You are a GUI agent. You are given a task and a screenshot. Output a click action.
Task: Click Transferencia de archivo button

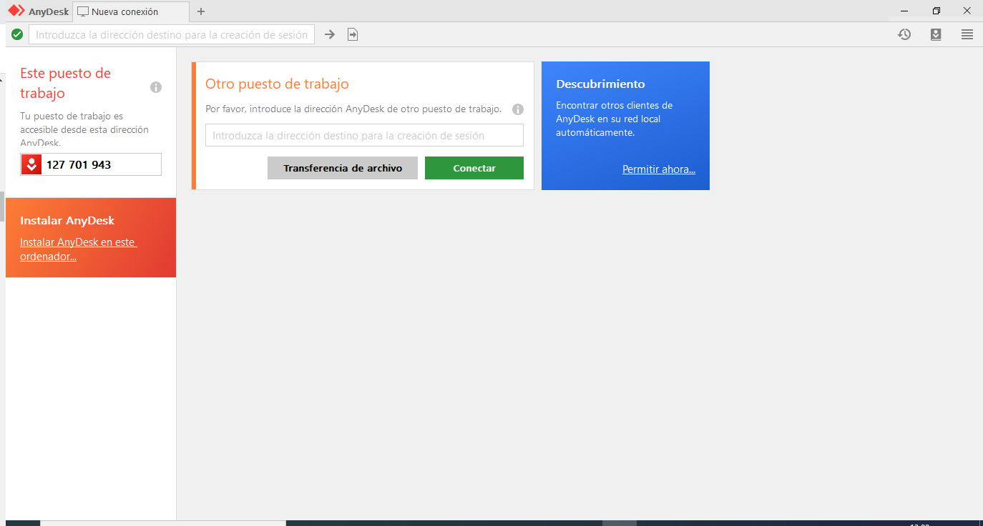point(343,168)
